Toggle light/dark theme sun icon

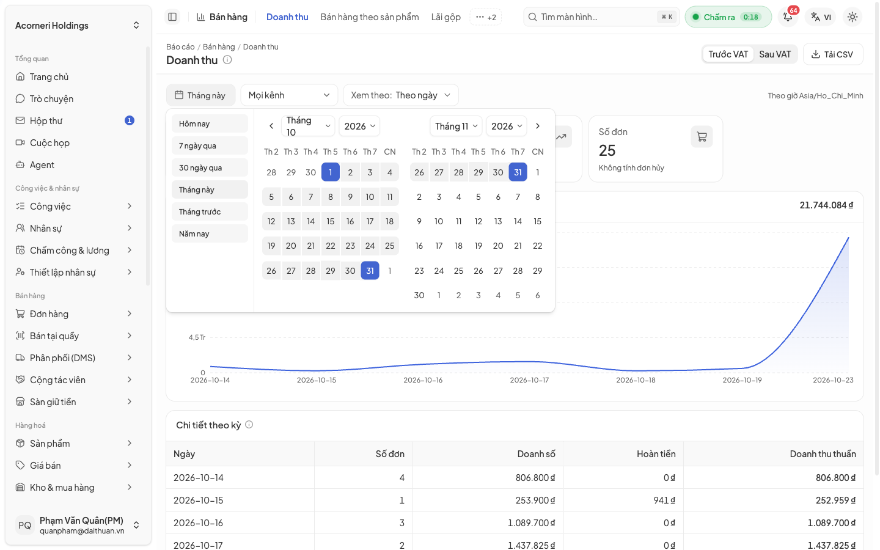(x=853, y=17)
